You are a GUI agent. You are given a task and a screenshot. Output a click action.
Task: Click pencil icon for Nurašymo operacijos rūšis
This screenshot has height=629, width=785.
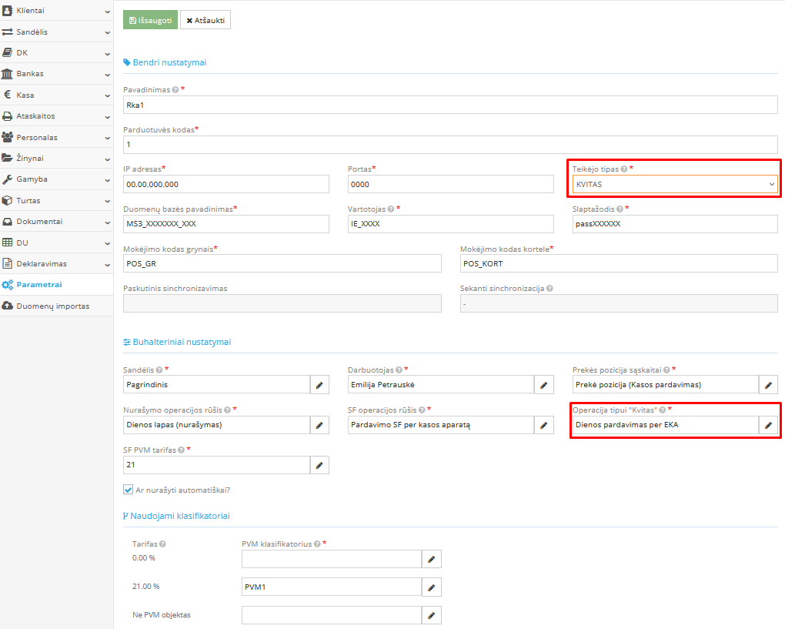[x=319, y=425]
